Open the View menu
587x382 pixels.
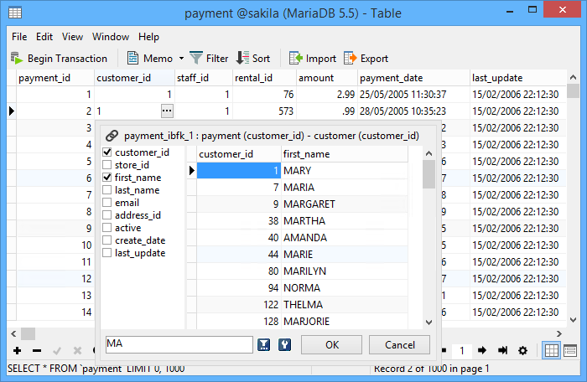point(72,37)
